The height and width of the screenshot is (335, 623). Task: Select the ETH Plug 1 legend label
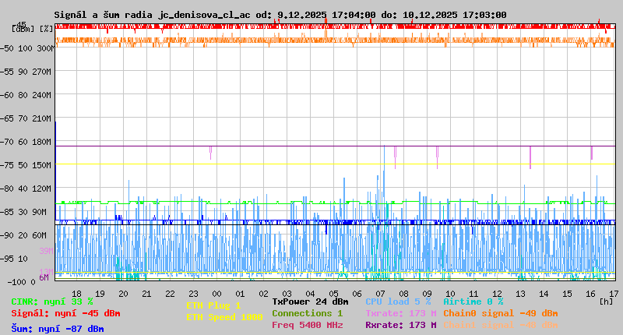(213, 305)
